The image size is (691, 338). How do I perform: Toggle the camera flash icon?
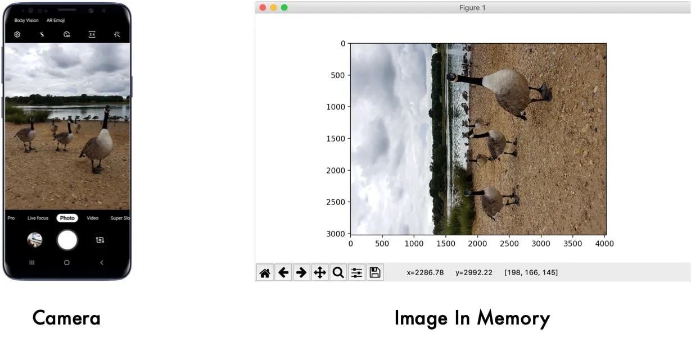coord(42,34)
